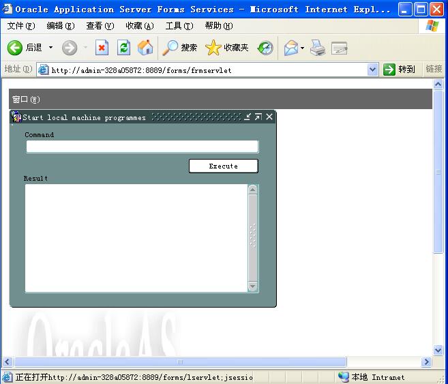448x384 pixels.
Task: Print page with printer icon
Action: [x=318, y=48]
